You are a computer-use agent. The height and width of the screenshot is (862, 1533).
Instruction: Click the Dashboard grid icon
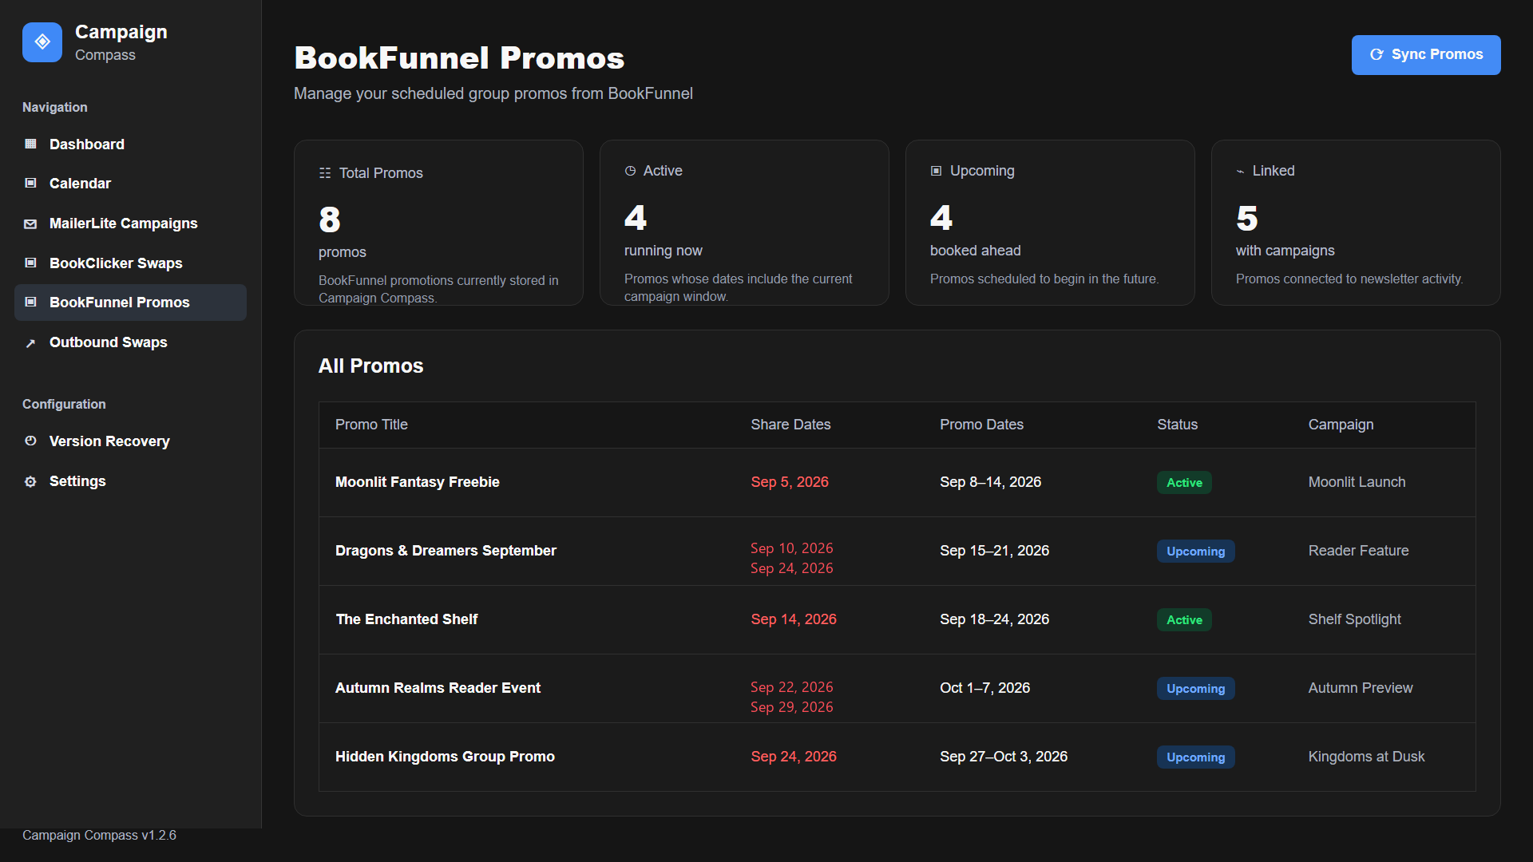tap(30, 144)
